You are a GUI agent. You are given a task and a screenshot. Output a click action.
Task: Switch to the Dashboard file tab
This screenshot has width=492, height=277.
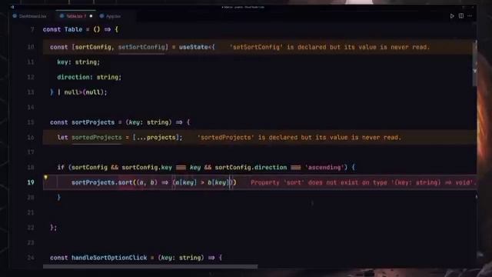[29, 16]
